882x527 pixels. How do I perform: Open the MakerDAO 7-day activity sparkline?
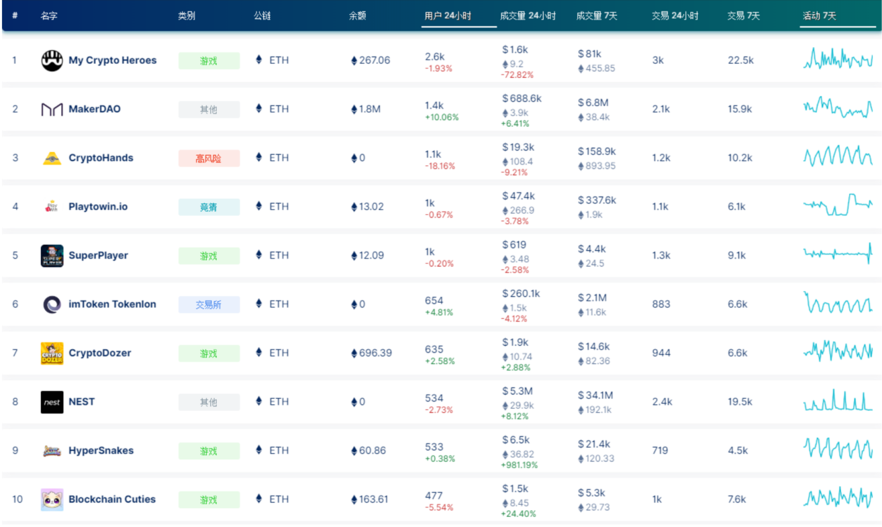(x=838, y=108)
